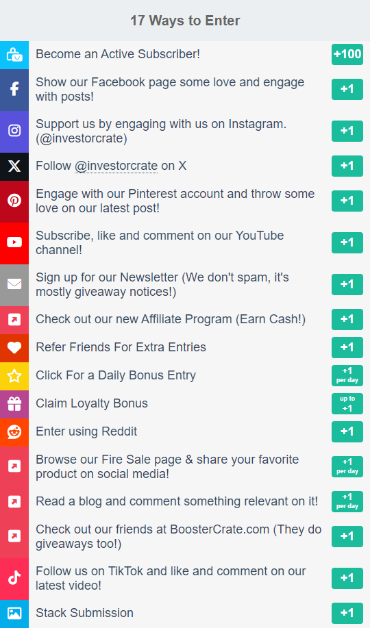Screen dimensions: 370x628
Task: Click the Reddit icon
Action: click(14, 431)
